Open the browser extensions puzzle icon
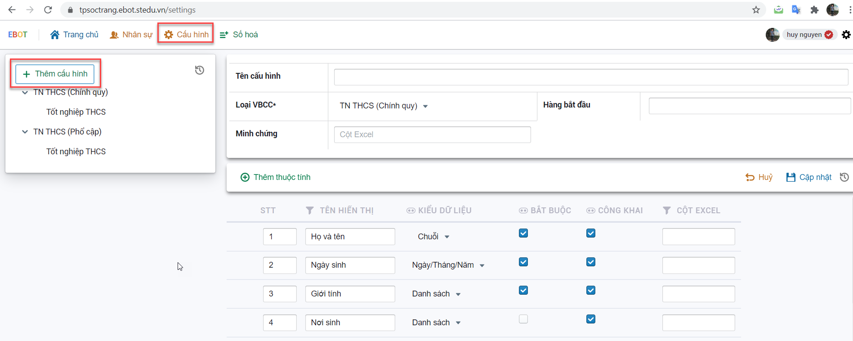 pyautogui.click(x=814, y=10)
